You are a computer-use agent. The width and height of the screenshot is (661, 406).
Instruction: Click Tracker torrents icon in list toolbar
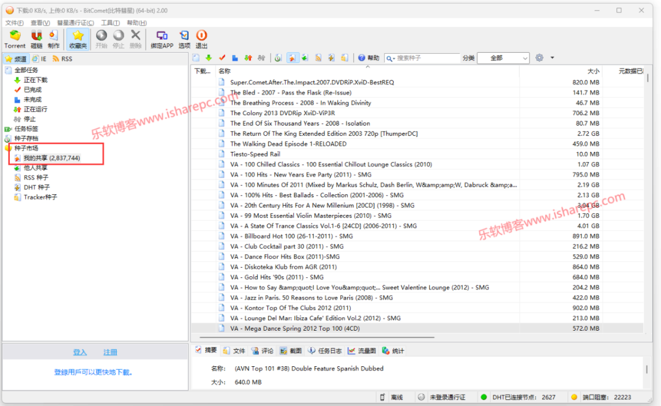(x=345, y=58)
